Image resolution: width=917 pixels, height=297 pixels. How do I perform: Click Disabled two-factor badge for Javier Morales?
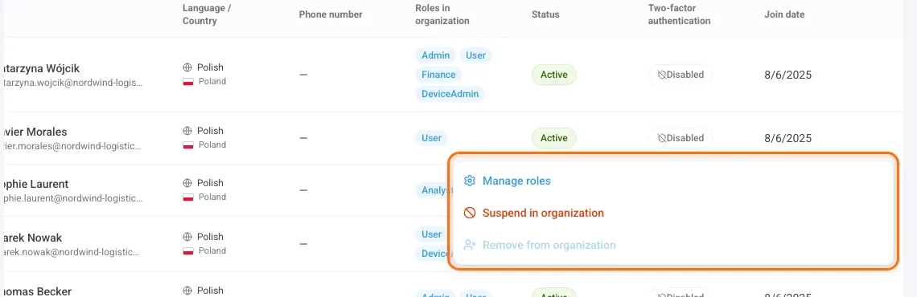[x=681, y=138]
